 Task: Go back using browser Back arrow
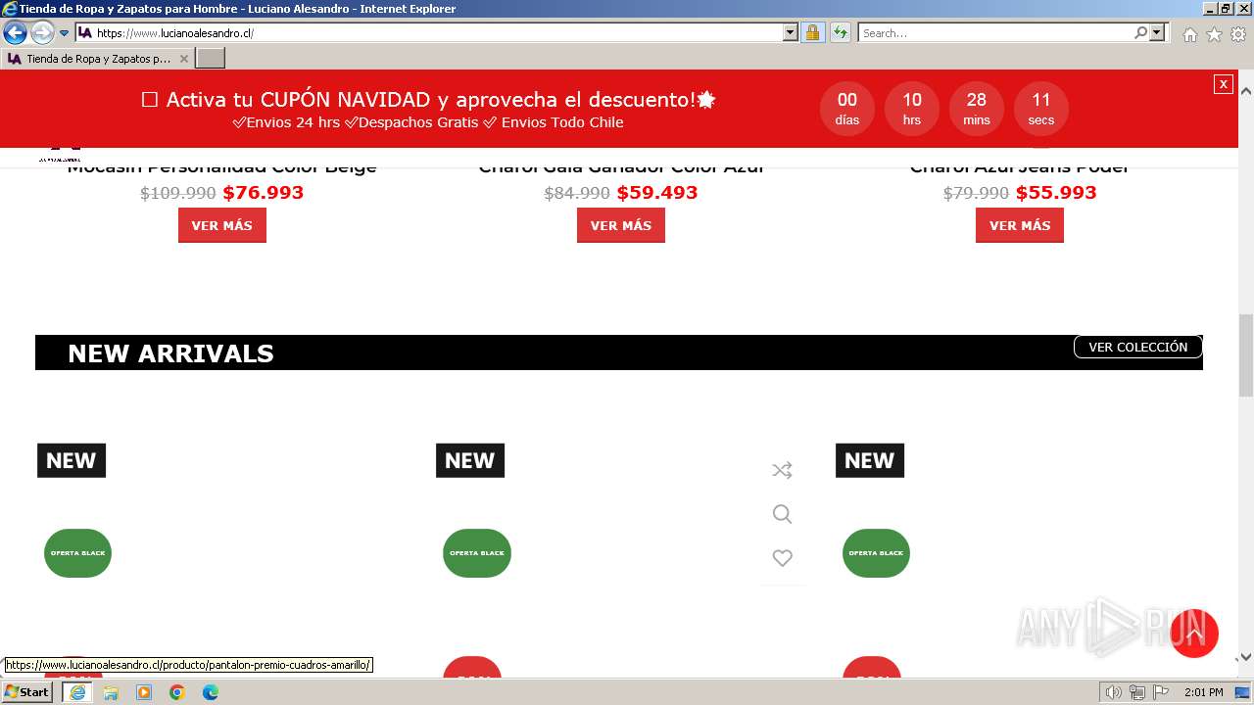coord(15,32)
